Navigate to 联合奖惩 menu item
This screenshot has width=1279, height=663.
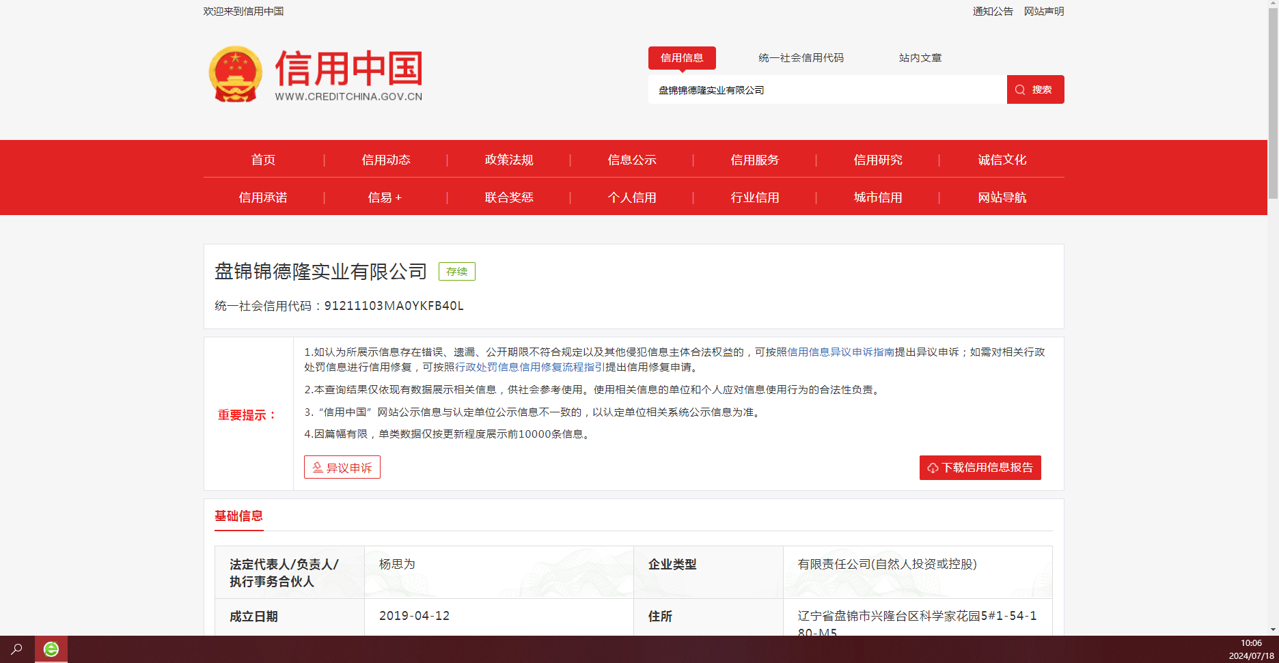509,197
